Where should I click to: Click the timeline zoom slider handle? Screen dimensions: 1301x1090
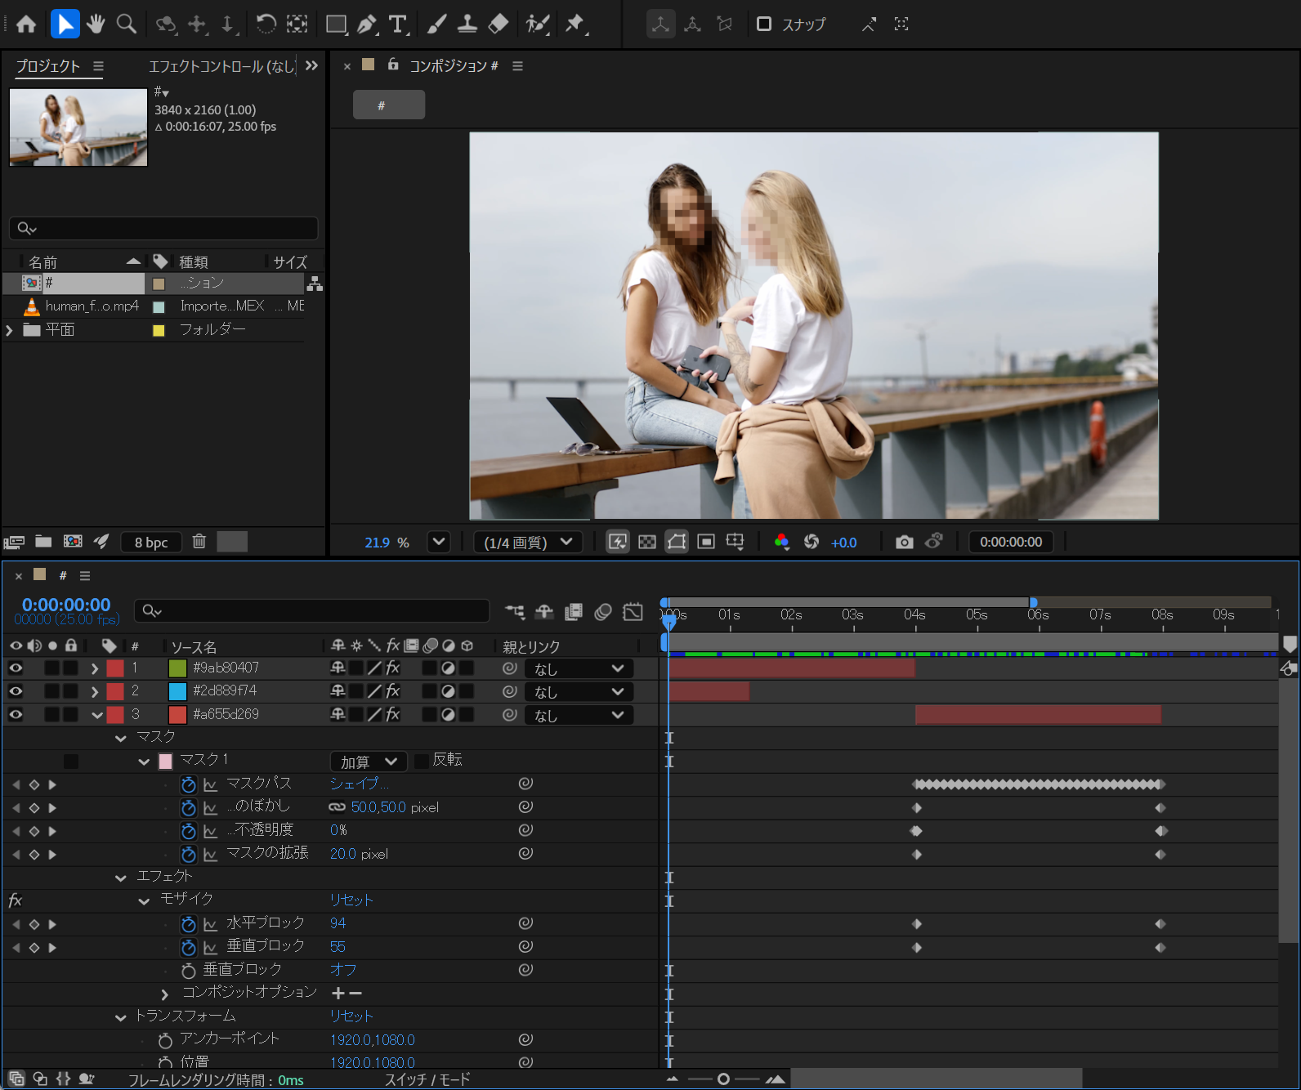pos(723,1079)
